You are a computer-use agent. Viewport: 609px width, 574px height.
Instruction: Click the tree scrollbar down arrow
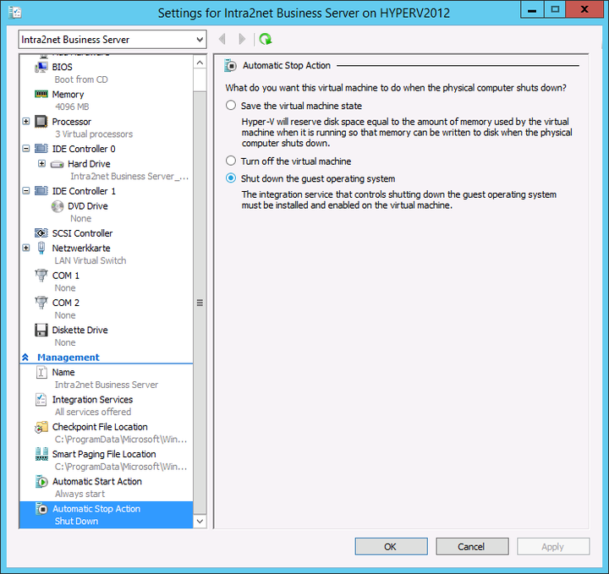point(200,522)
